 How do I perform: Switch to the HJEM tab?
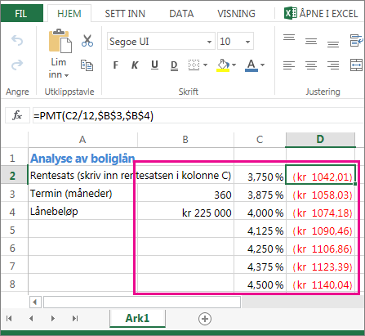pos(69,13)
